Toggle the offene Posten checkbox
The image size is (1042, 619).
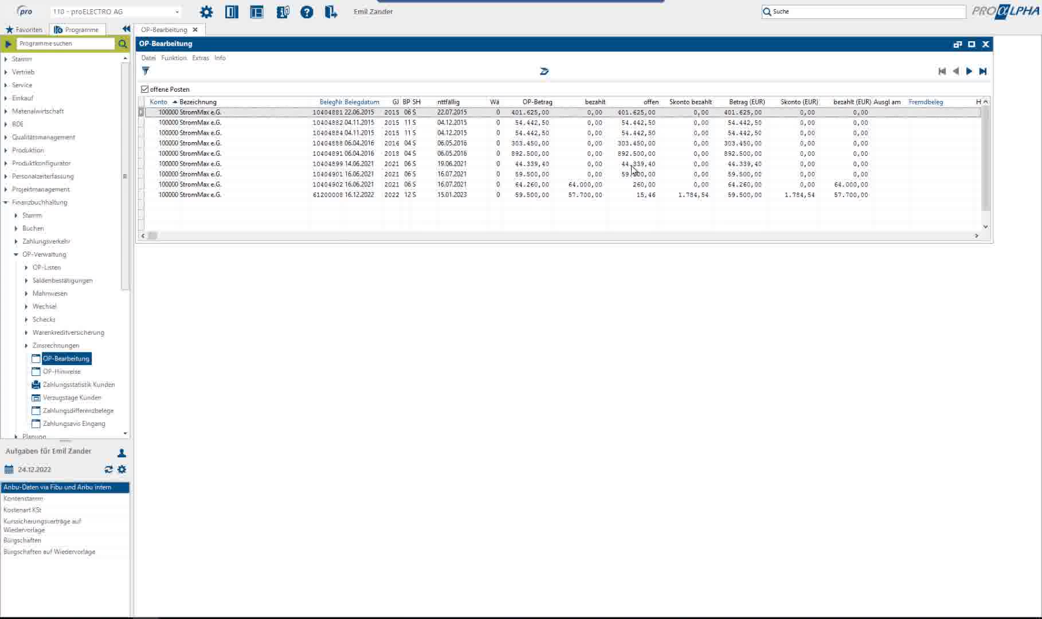(x=145, y=89)
